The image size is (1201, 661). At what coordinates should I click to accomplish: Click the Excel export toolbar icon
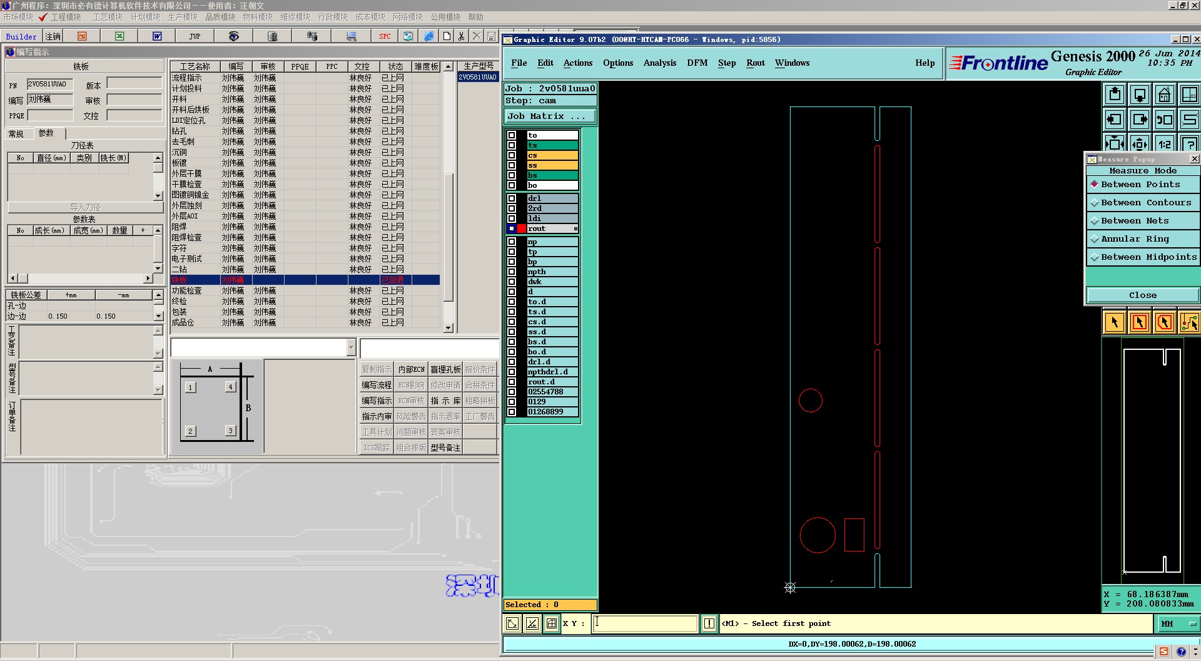pos(119,36)
